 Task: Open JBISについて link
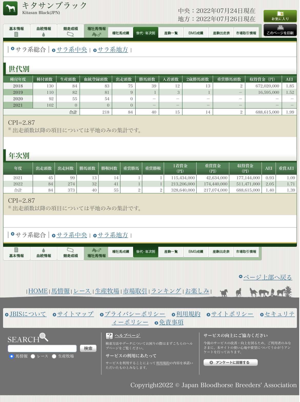(28, 314)
